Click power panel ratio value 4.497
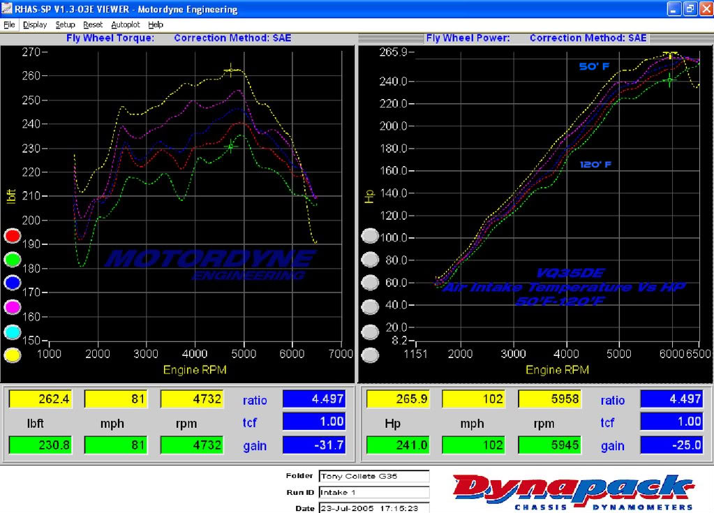The image size is (714, 513). pyautogui.click(x=671, y=399)
